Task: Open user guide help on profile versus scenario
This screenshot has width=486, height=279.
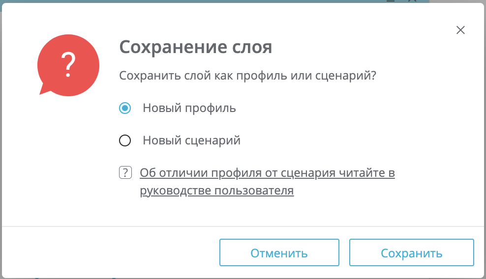Action: 267,173
